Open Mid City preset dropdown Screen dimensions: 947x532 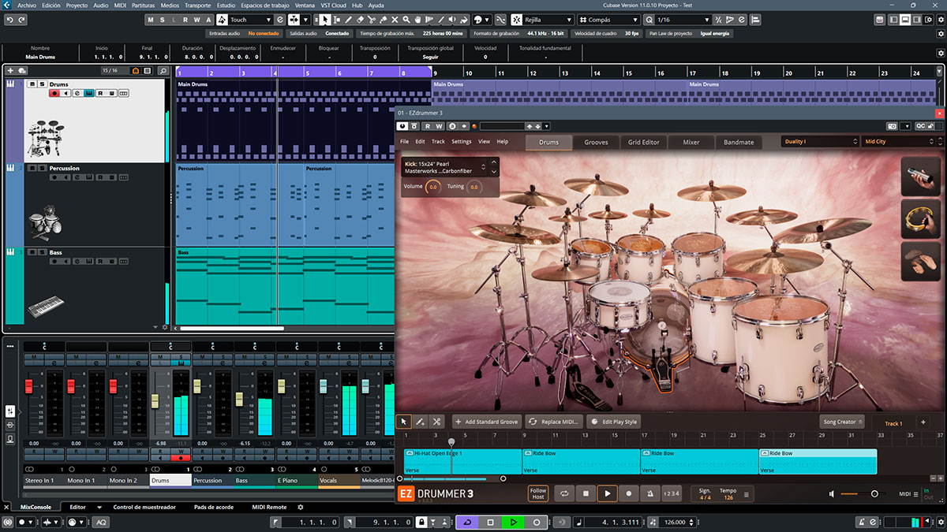tap(899, 142)
